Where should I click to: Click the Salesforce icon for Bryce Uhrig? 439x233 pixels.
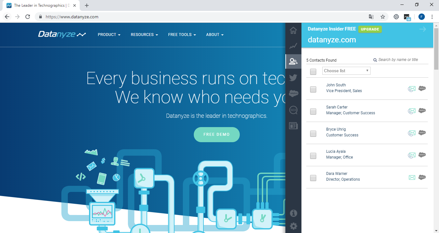(422, 133)
